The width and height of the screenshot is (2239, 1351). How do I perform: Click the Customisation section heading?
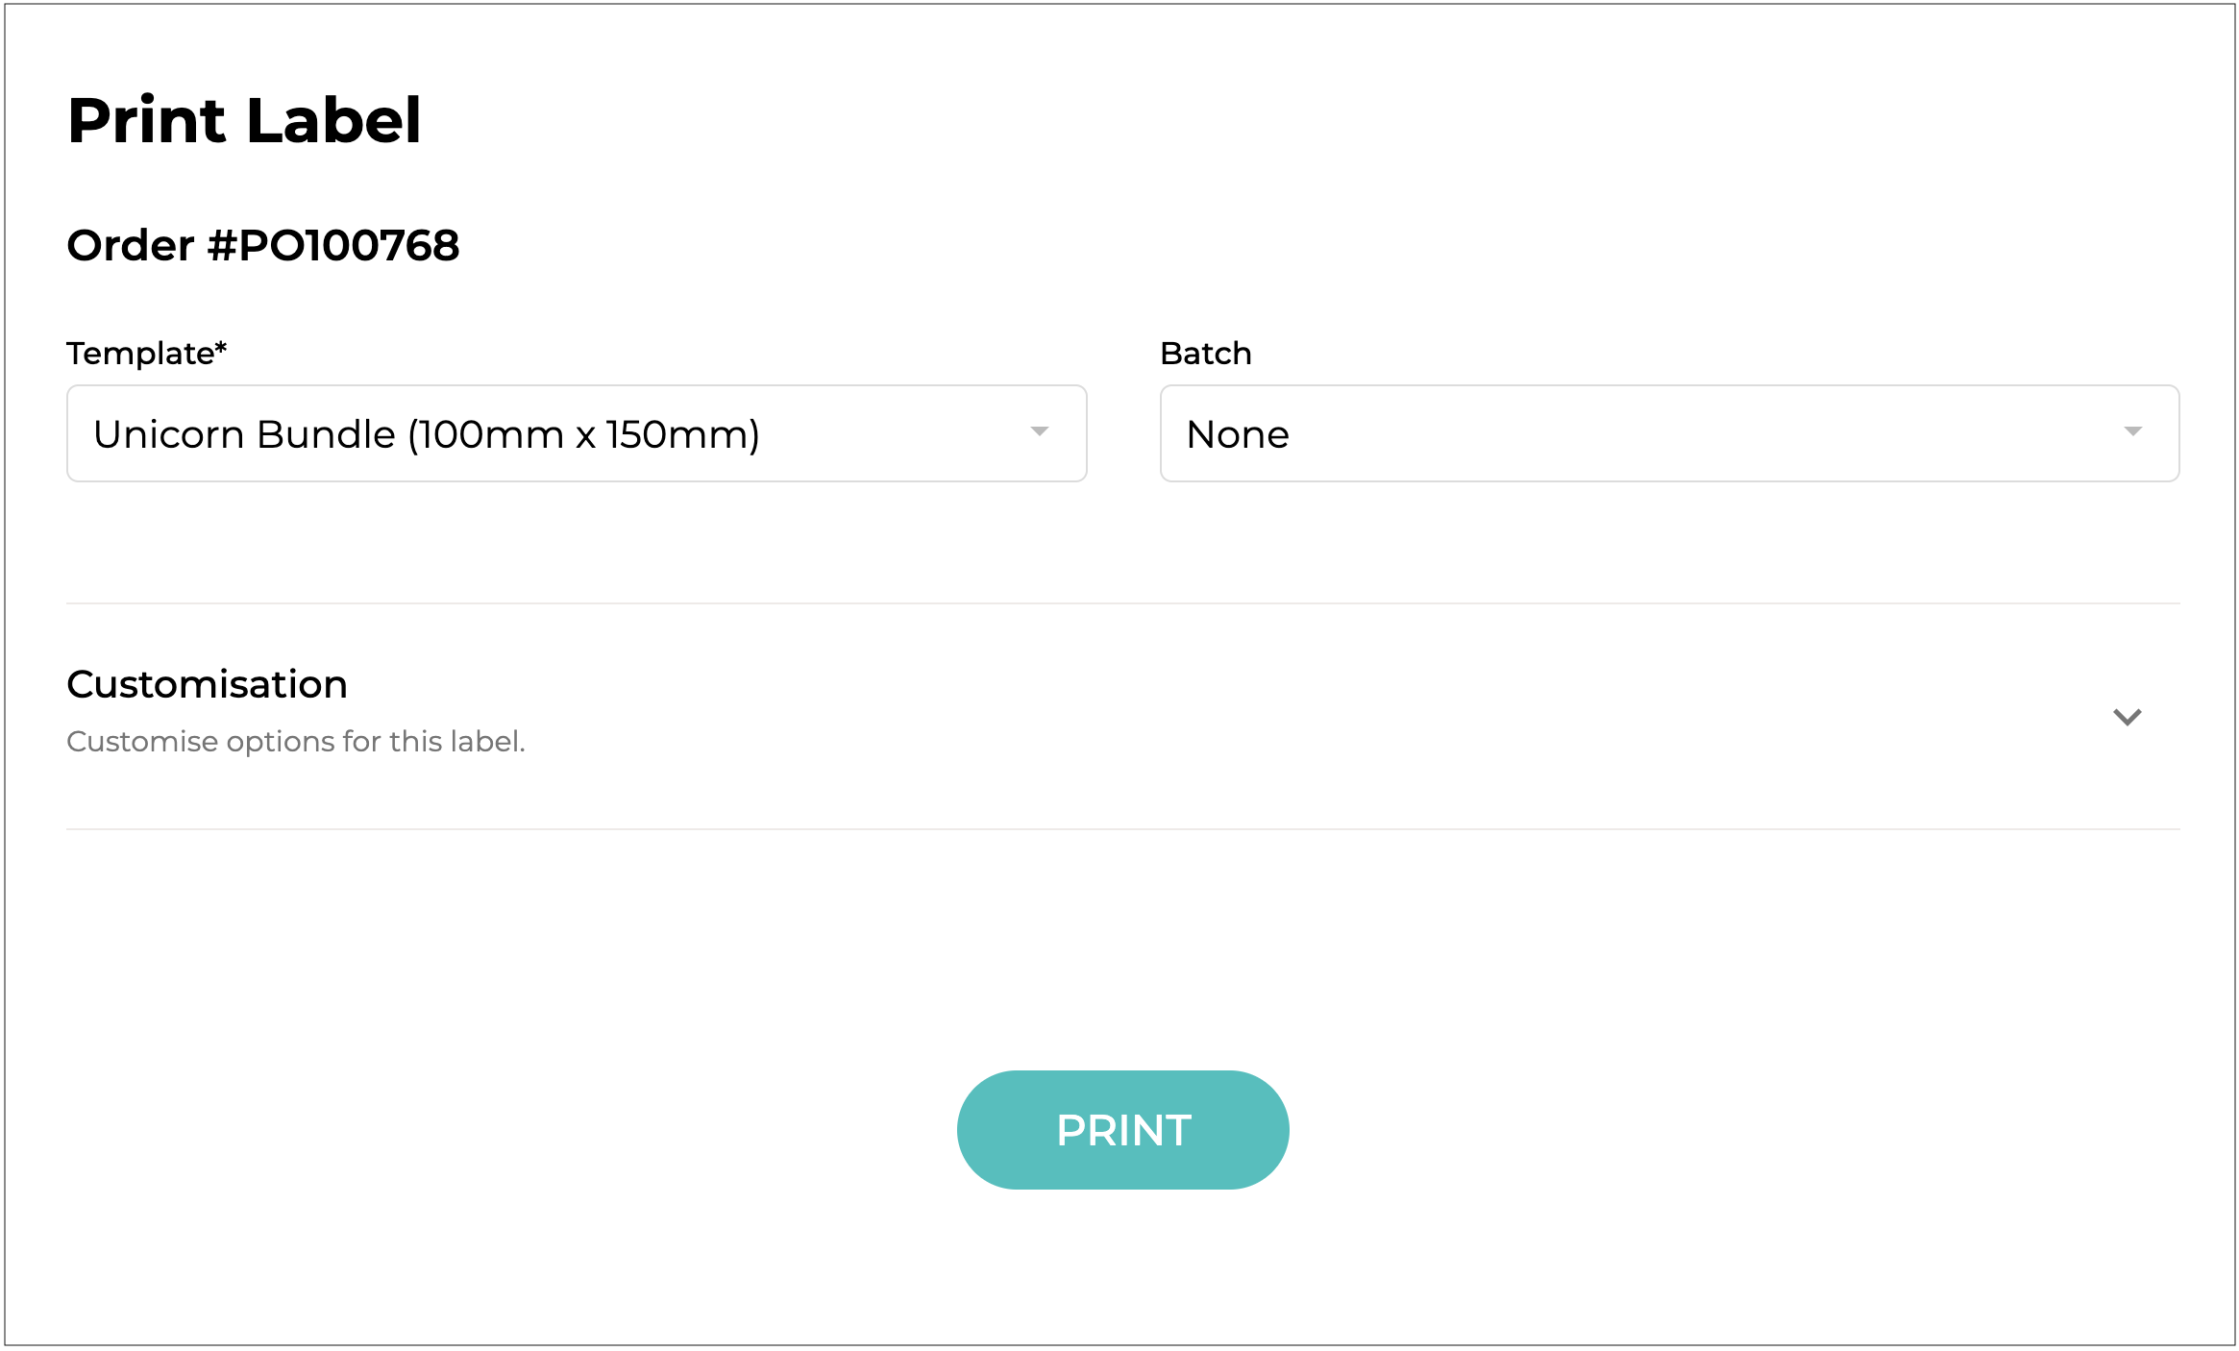[x=207, y=684]
